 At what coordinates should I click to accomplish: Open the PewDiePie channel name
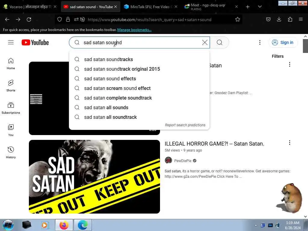pos(183,161)
